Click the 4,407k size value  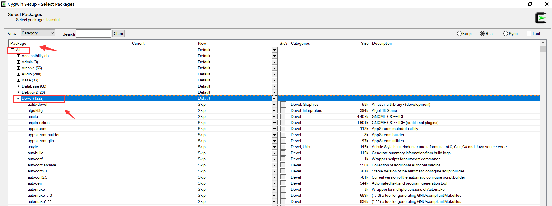point(362,117)
